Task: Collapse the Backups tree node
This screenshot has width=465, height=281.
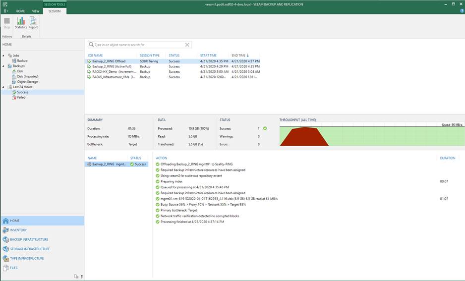Action: coord(3,66)
